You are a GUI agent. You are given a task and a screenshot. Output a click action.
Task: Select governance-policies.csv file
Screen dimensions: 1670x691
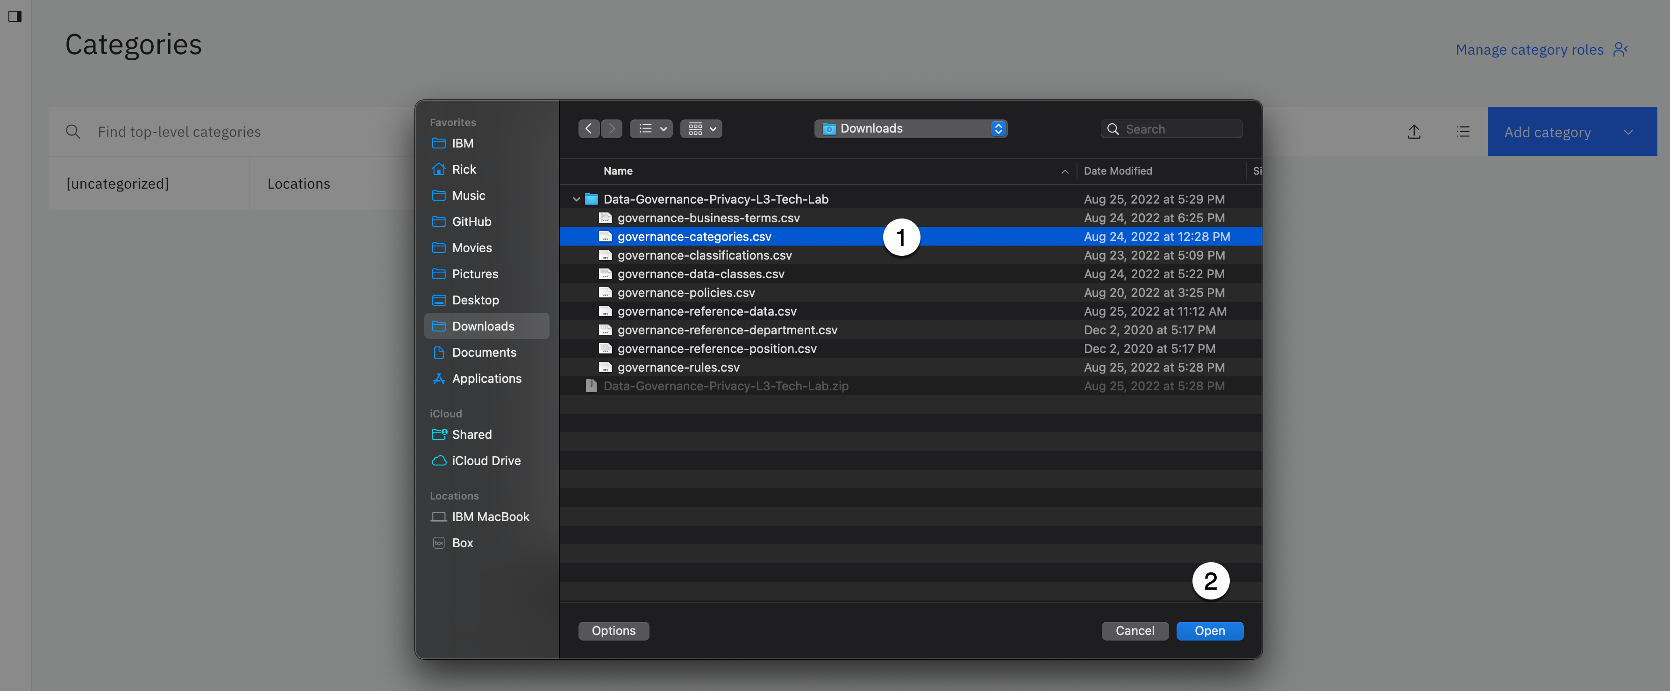[686, 293]
